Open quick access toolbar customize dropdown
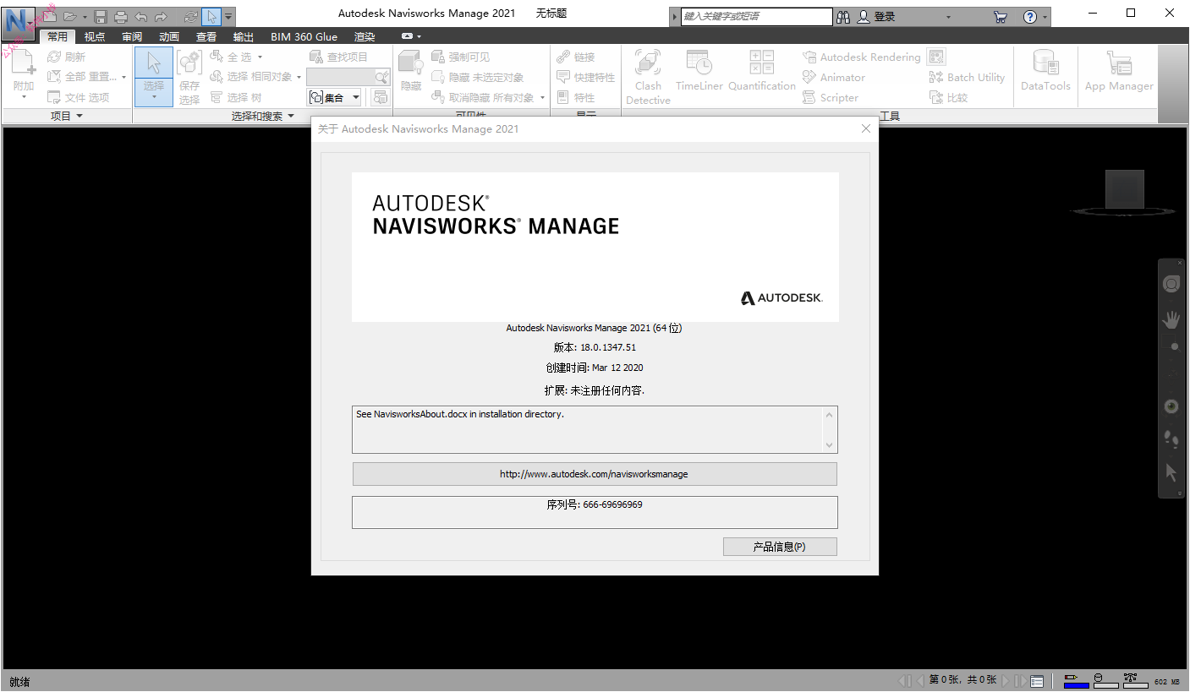 228,16
